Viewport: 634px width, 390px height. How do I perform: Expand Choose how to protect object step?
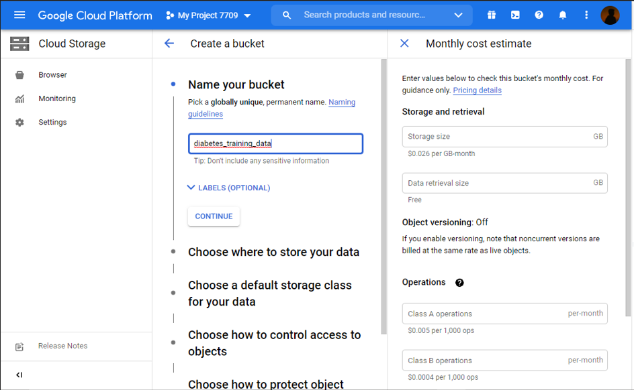tap(266, 384)
